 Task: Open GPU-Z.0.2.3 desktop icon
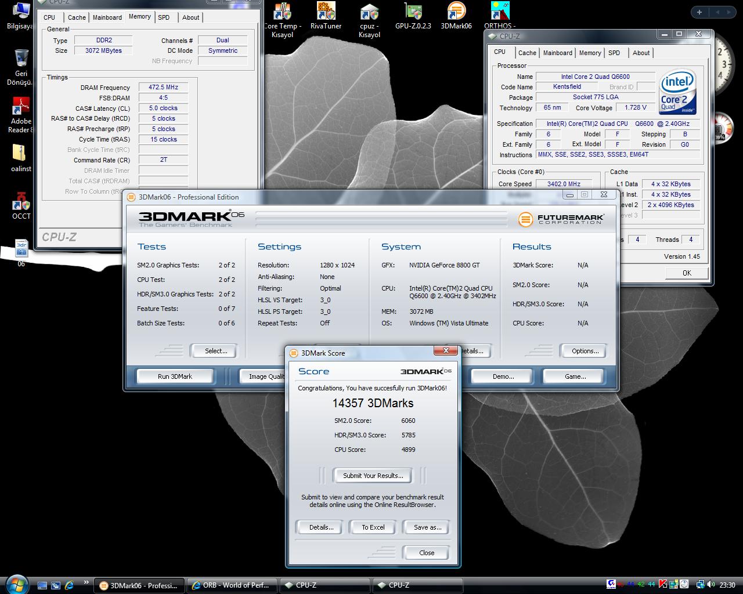(413, 16)
